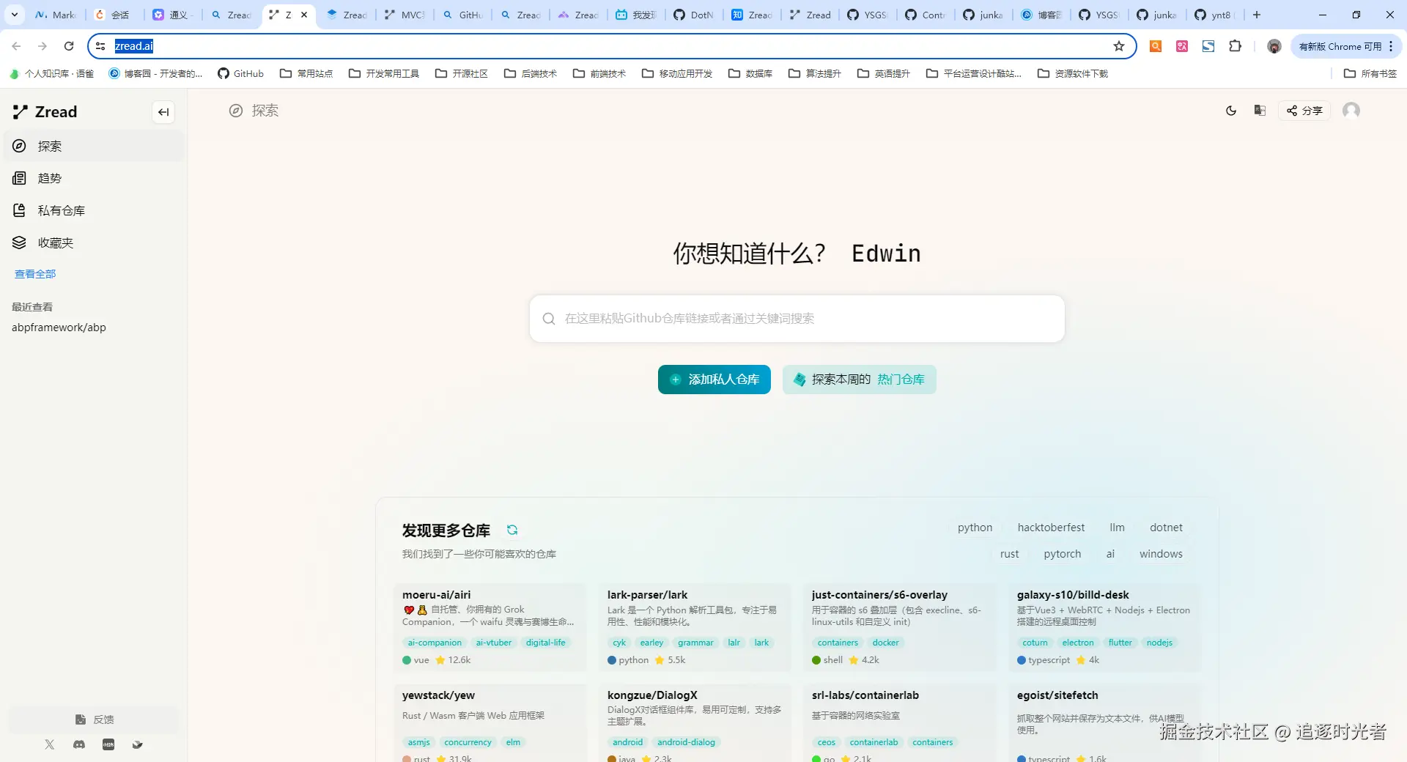Collapse the Zread sidebar
This screenshot has height=762, width=1407.
[163, 112]
